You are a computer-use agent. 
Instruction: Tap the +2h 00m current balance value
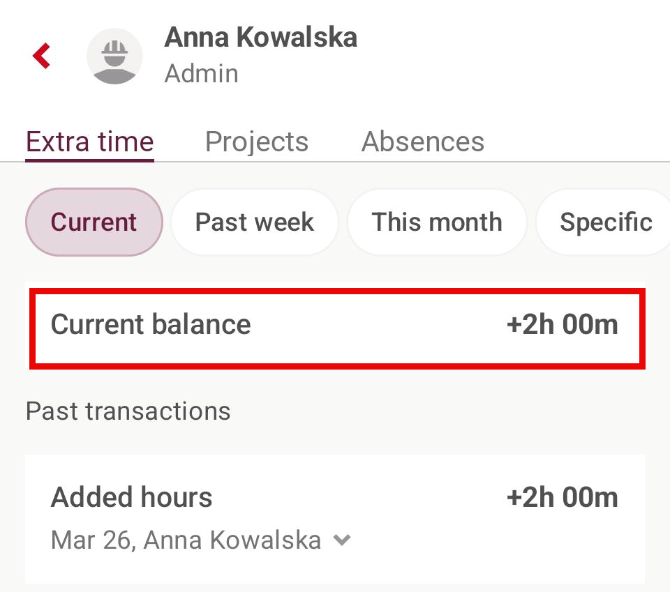(562, 325)
